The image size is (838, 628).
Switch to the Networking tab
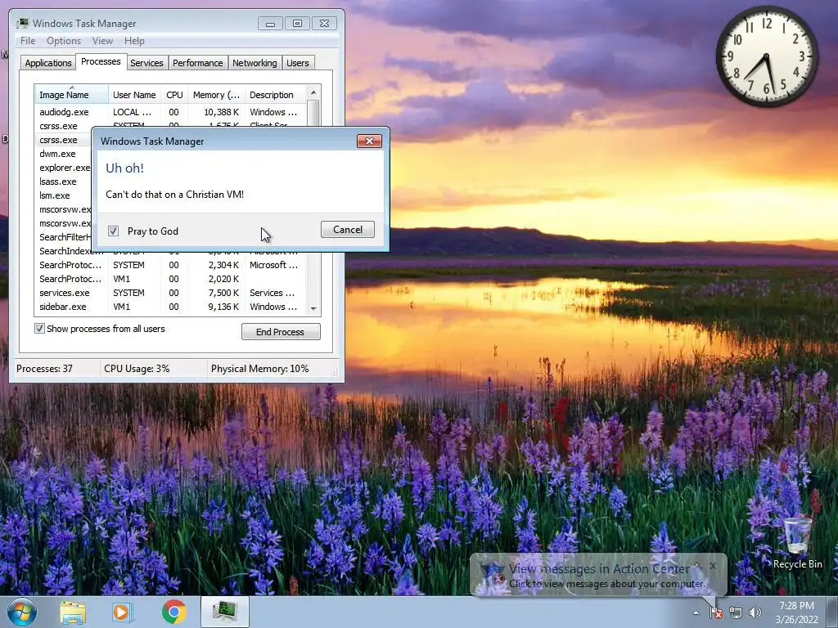click(x=255, y=63)
